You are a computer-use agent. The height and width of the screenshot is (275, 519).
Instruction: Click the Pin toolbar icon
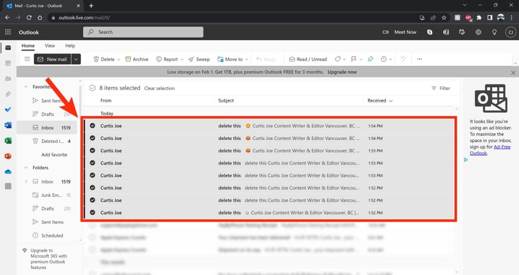371,59
